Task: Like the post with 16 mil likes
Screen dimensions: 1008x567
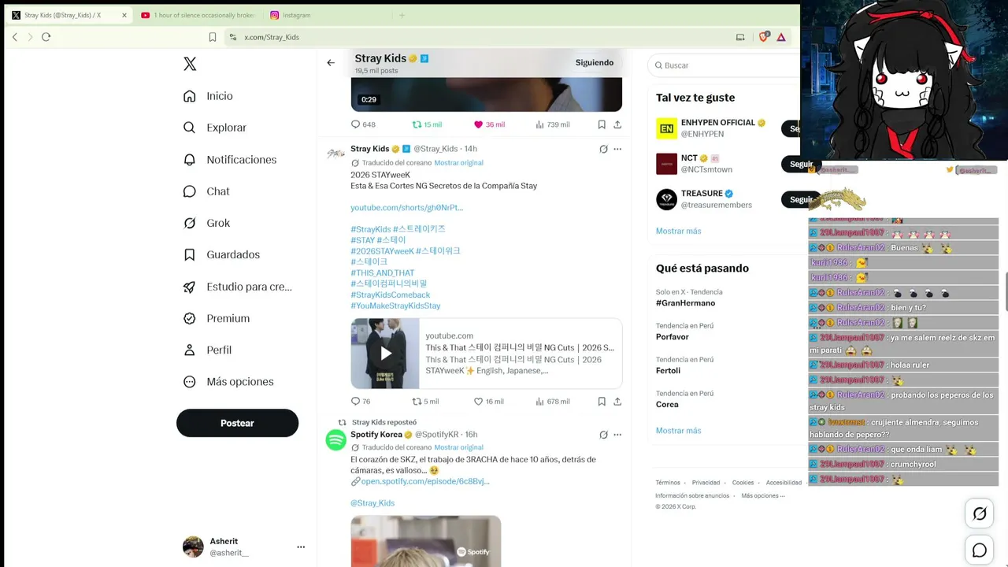Action: point(488,402)
